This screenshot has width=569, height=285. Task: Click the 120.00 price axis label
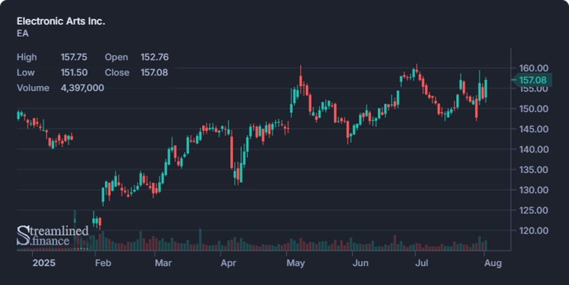(x=533, y=230)
